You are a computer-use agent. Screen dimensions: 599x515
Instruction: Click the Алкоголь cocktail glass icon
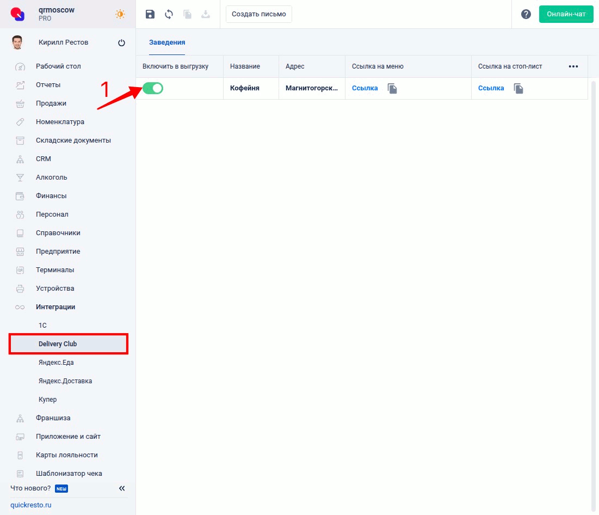pyautogui.click(x=20, y=177)
